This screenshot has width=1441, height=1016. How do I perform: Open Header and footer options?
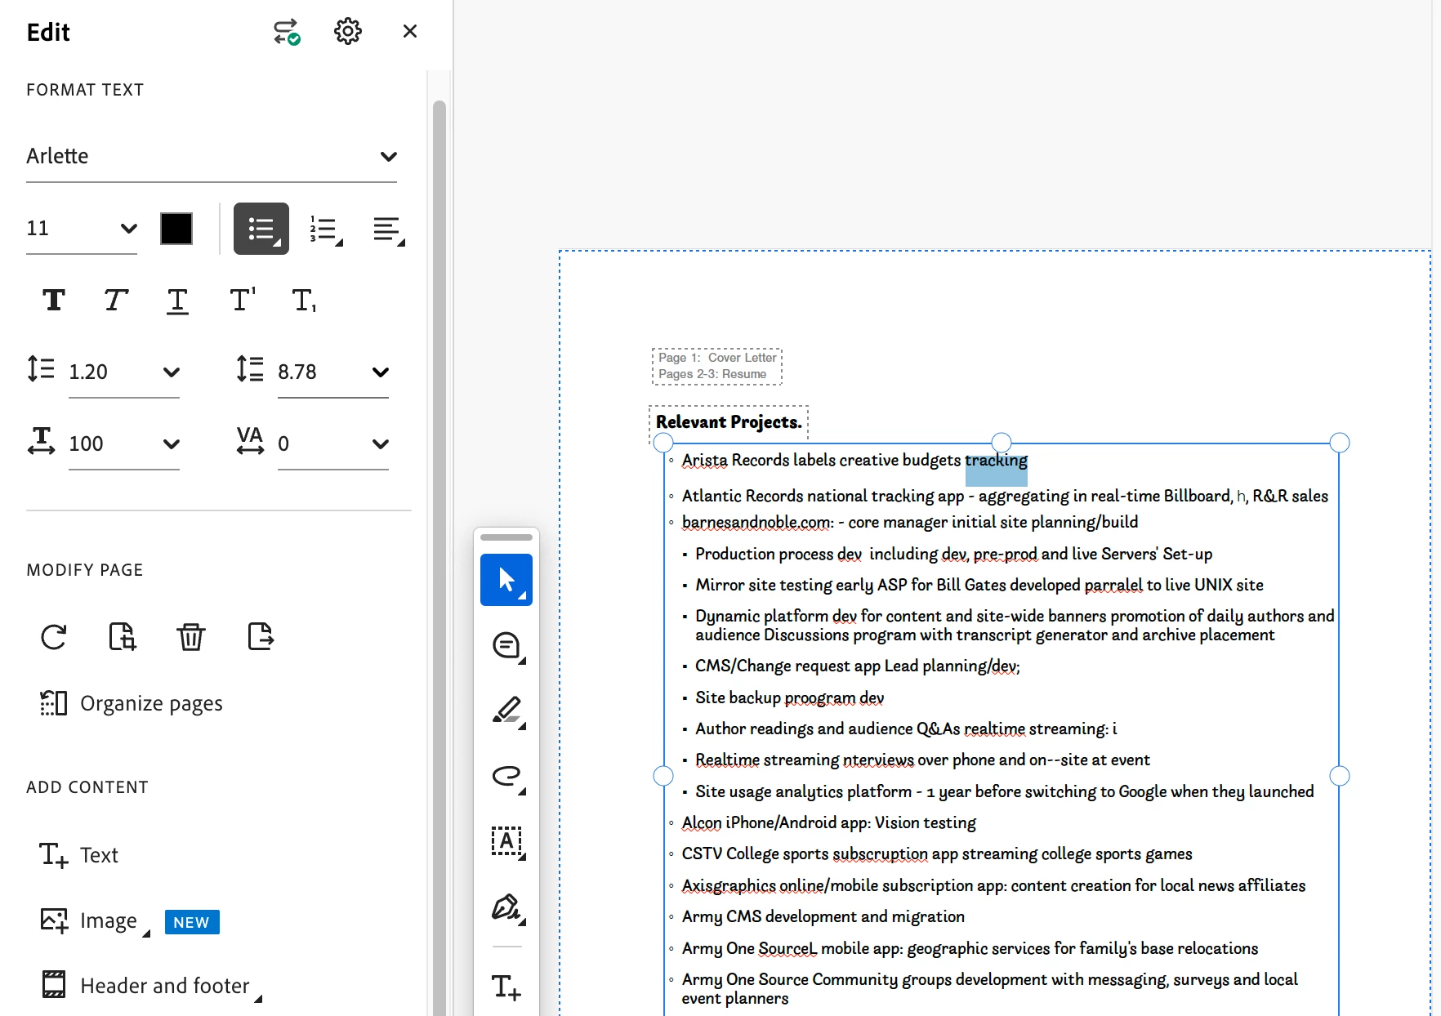point(151,987)
